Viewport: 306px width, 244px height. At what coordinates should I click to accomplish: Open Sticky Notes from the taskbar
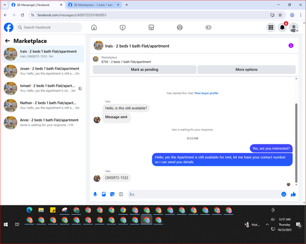pos(53,210)
